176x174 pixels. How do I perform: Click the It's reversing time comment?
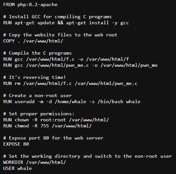tap(35, 77)
